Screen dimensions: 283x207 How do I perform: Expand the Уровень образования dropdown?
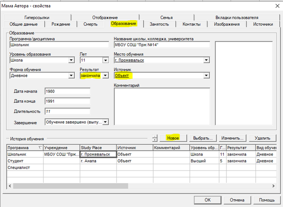[x=72, y=61]
